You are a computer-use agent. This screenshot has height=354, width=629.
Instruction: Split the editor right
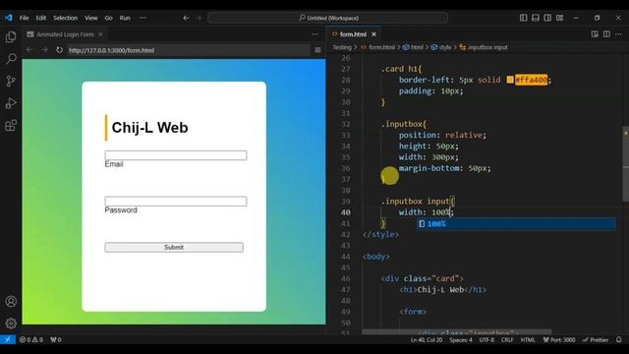point(606,34)
